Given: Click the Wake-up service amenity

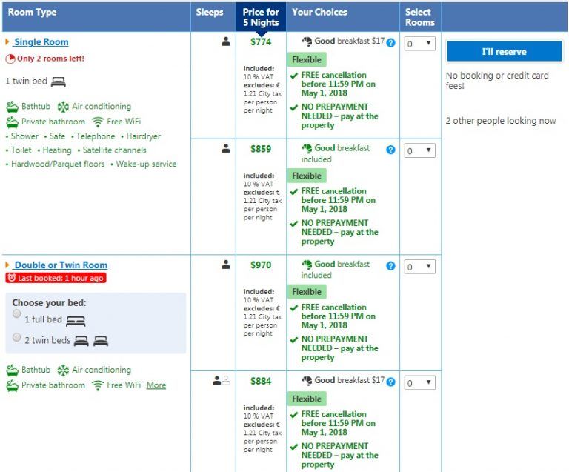Looking at the screenshot, I should [146, 164].
